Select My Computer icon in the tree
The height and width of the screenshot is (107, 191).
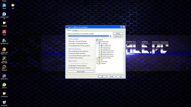coord(99,43)
